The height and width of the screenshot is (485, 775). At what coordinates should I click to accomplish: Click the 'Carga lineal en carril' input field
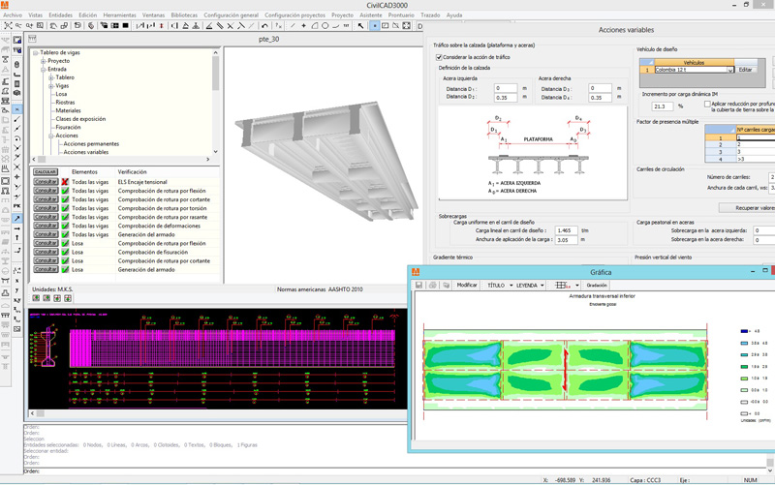click(x=567, y=231)
